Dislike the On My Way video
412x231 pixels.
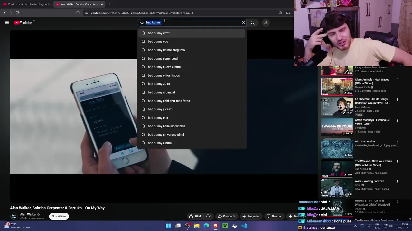click(208, 216)
